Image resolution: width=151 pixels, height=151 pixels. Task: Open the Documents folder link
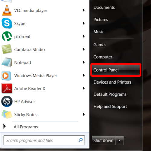coord(104,8)
